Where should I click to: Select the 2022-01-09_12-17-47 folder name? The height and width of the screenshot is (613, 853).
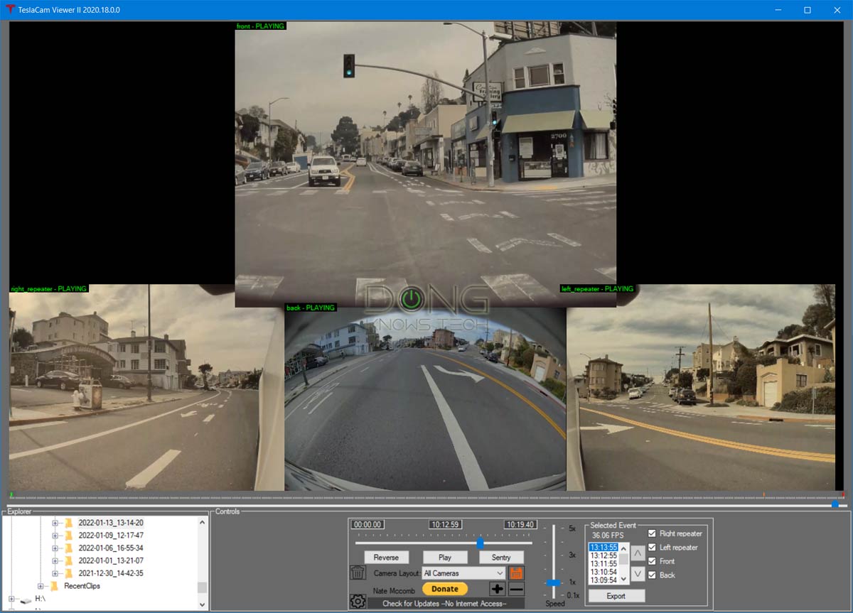point(111,536)
